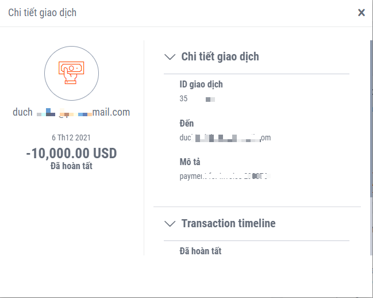This screenshot has height=298, width=373.
Task: Select the recipient email under the payment icon
Action: click(x=71, y=112)
